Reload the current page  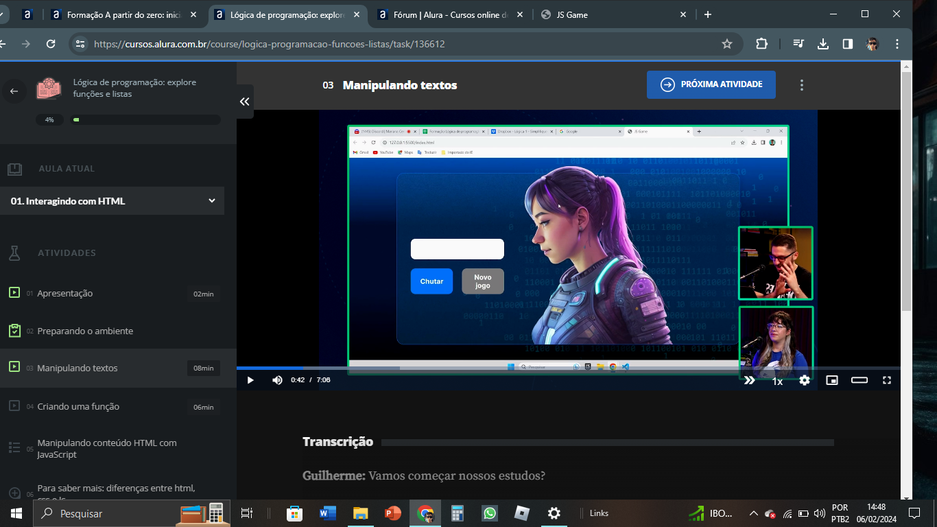click(x=50, y=44)
